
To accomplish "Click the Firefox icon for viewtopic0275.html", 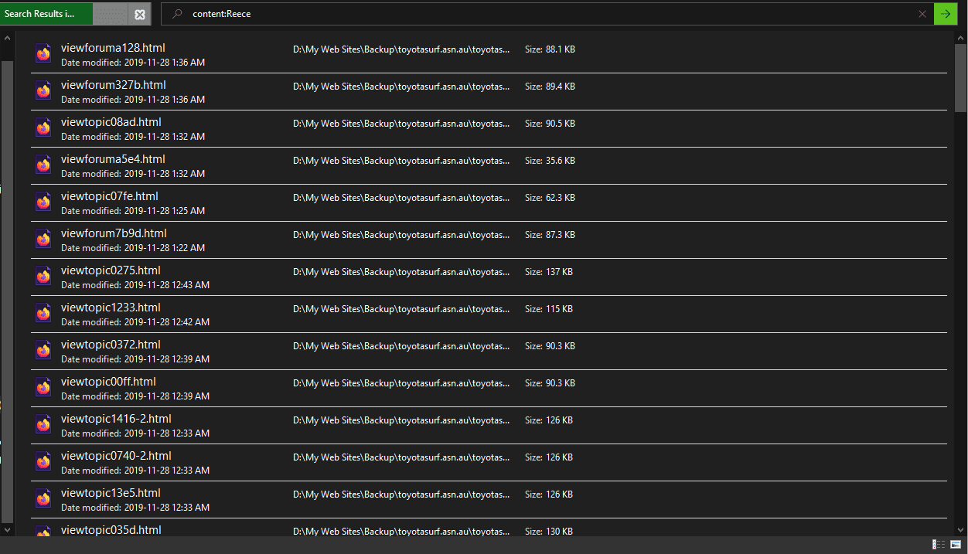I will click(43, 276).
